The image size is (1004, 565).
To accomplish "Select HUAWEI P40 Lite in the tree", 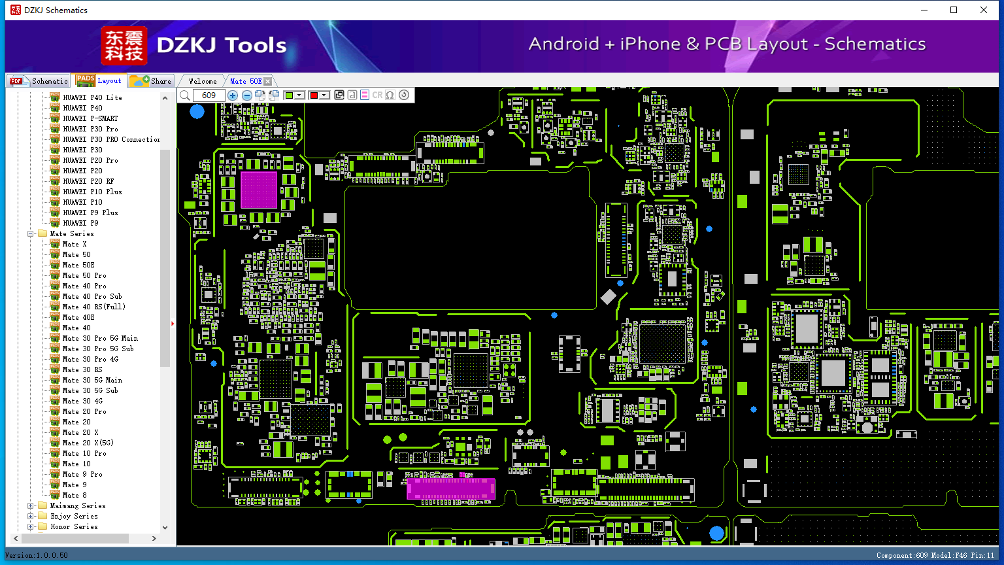I will (92, 97).
